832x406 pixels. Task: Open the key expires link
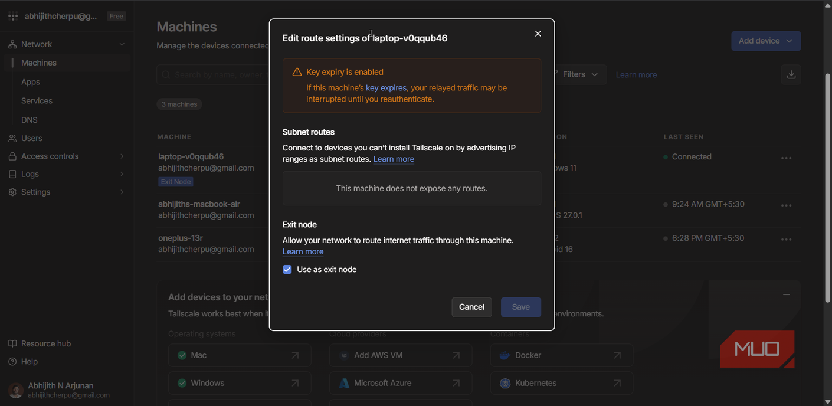386,88
